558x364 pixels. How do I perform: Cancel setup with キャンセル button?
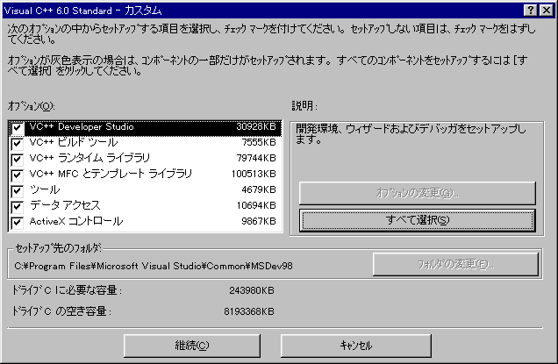point(356,346)
